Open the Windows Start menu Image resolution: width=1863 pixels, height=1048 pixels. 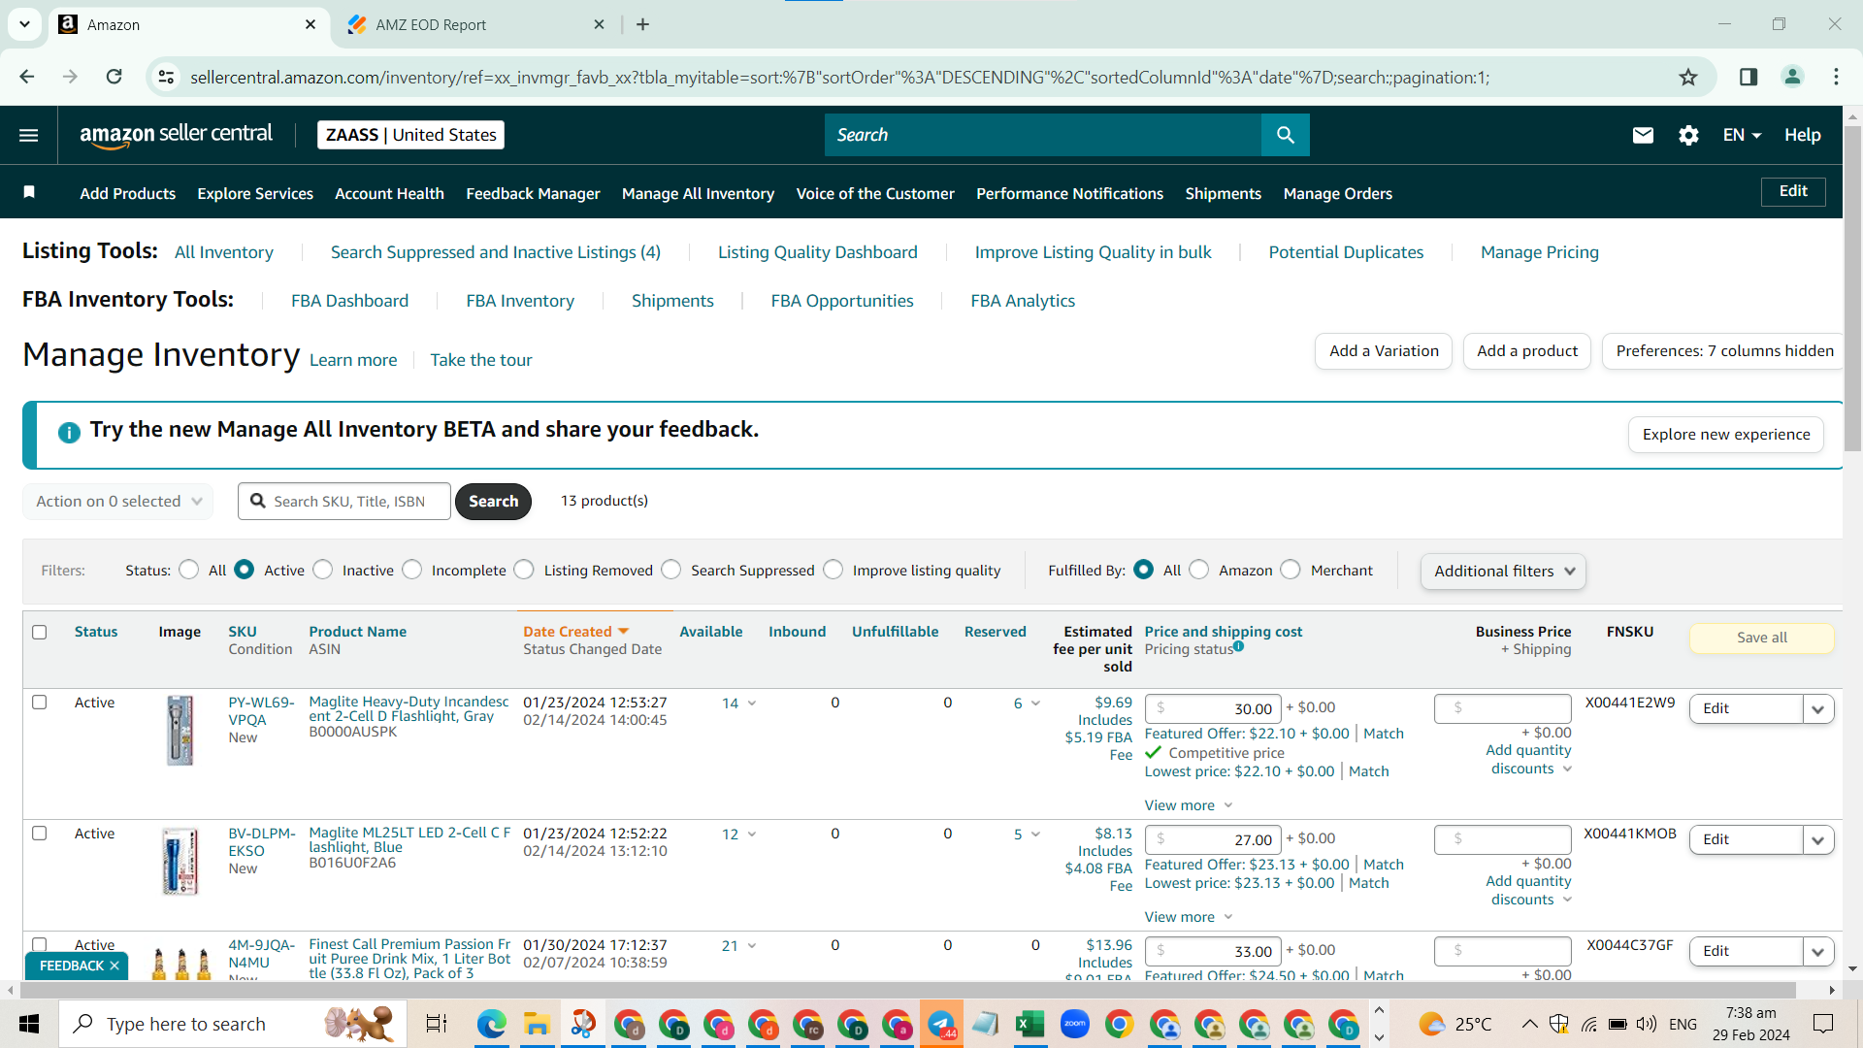point(29,1024)
